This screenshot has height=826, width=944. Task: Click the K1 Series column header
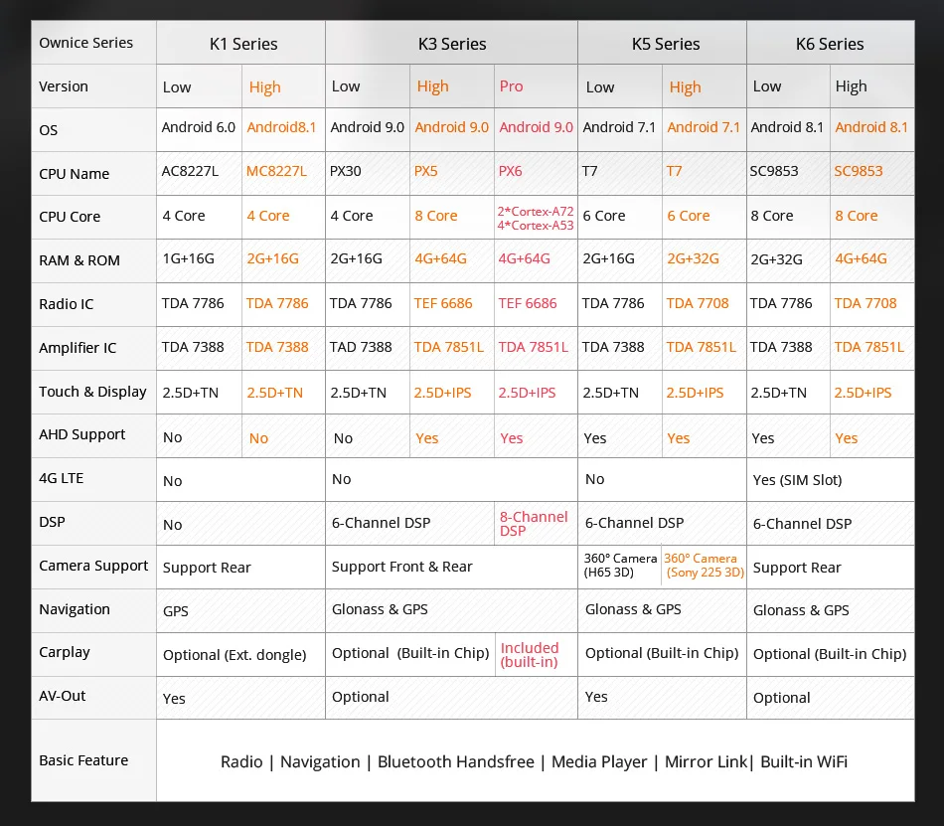(x=240, y=43)
